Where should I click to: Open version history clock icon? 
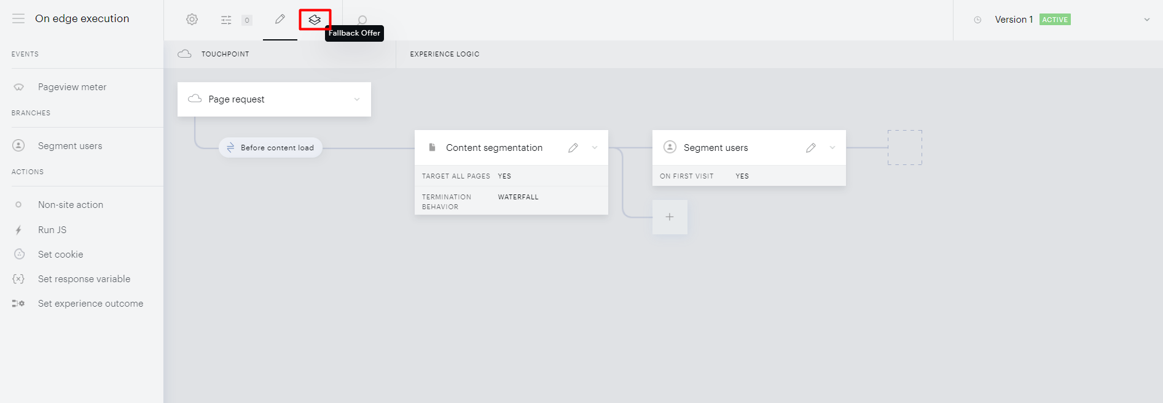pos(977,20)
